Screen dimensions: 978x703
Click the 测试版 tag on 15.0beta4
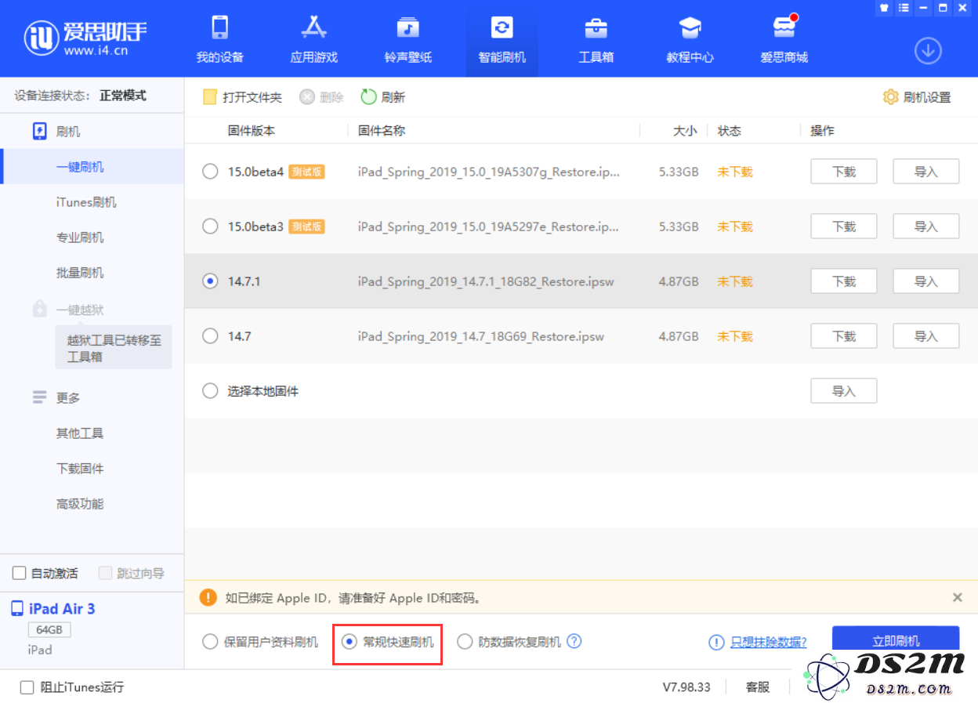[306, 172]
